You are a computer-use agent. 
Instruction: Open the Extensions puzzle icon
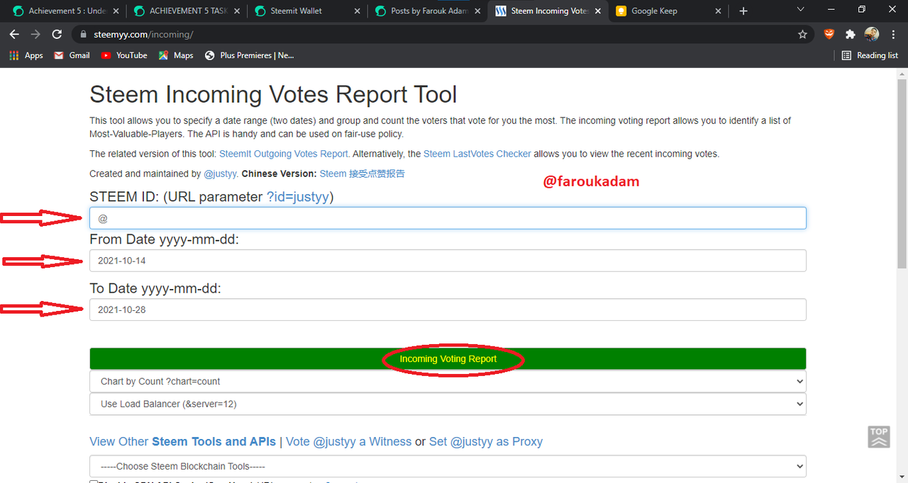[x=850, y=34]
